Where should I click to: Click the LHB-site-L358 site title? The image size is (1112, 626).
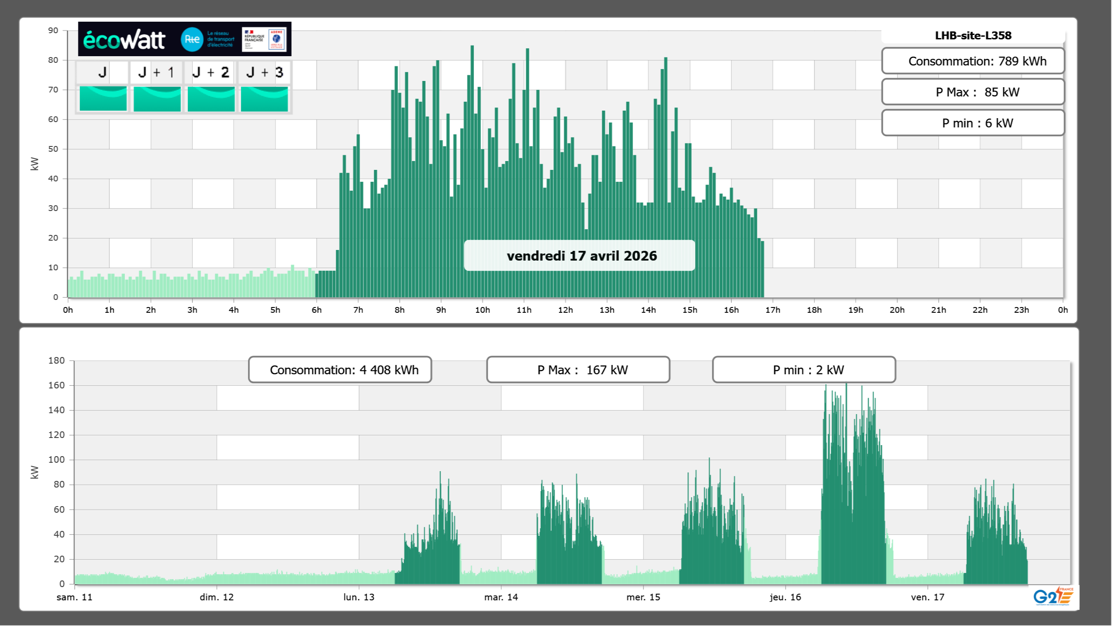[973, 35]
